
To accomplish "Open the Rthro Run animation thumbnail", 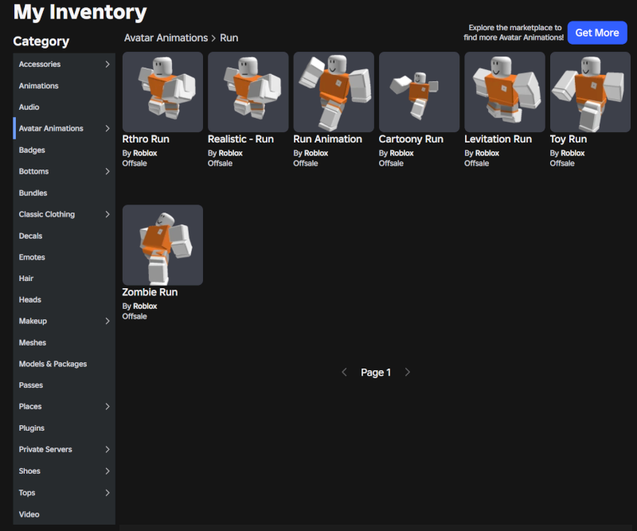I will pos(162,92).
